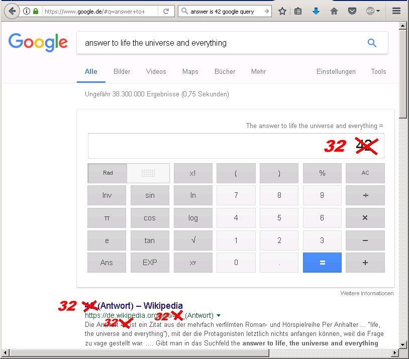Open the Adblock Plus ABP menu
Image resolution: width=409 pixels, height=359 pixels.
[x=373, y=11]
